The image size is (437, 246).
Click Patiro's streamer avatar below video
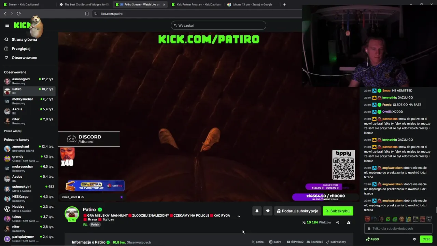coord(72,214)
